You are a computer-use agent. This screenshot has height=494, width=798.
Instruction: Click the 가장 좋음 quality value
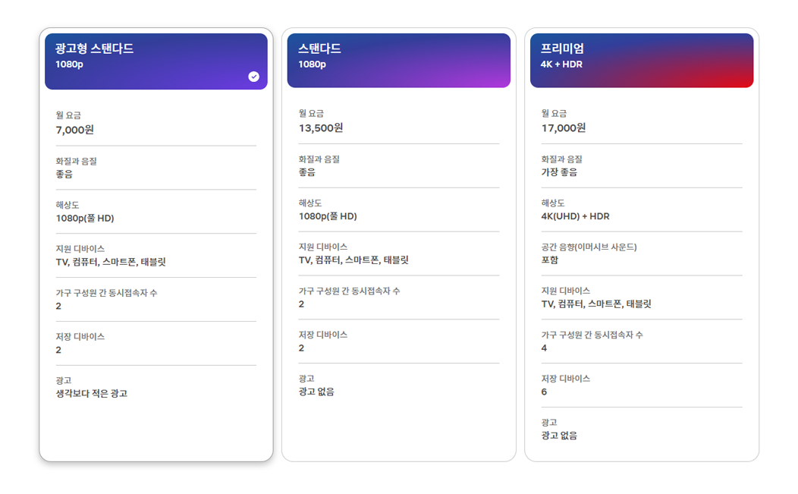coord(559,172)
